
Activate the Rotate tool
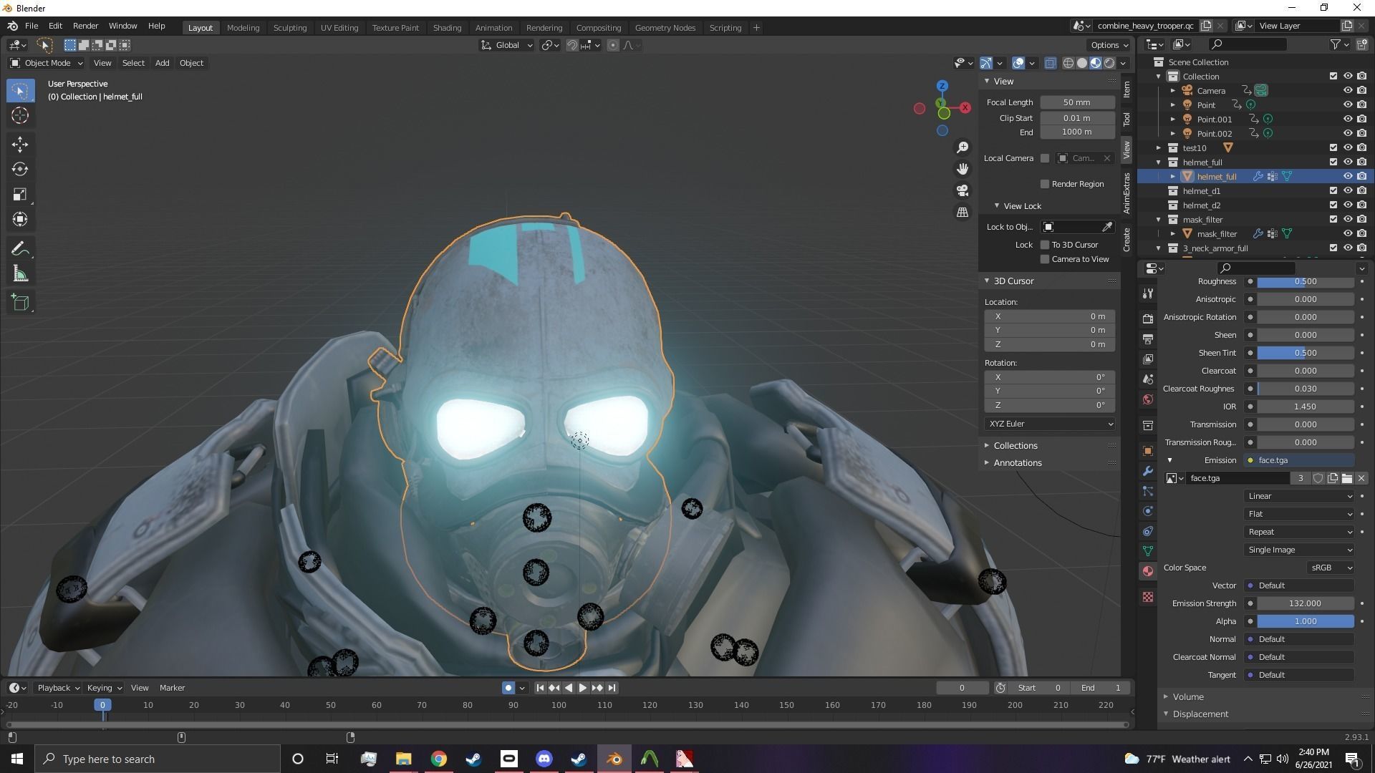point(20,169)
